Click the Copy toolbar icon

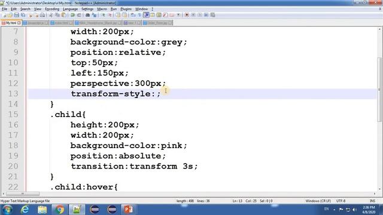coord(57,15)
